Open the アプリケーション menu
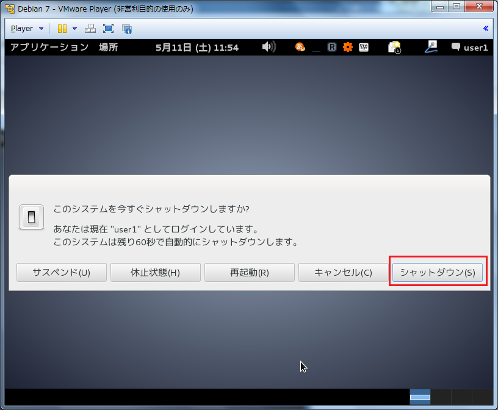The width and height of the screenshot is (498, 410). pos(49,48)
